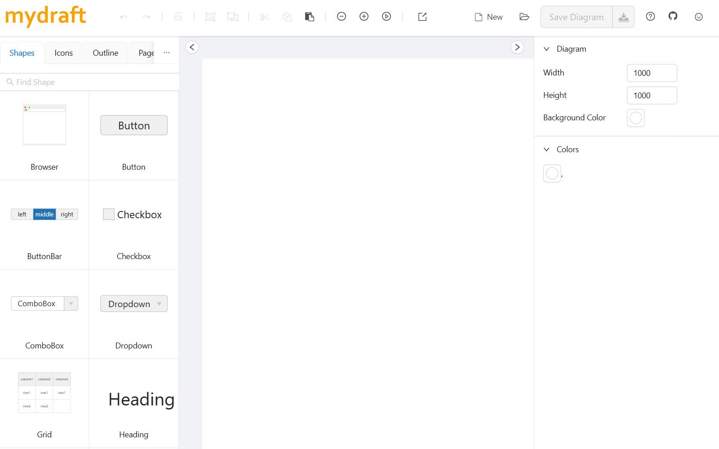This screenshot has height=449, width=719.
Task: Click the New diagram button
Action: pos(488,17)
